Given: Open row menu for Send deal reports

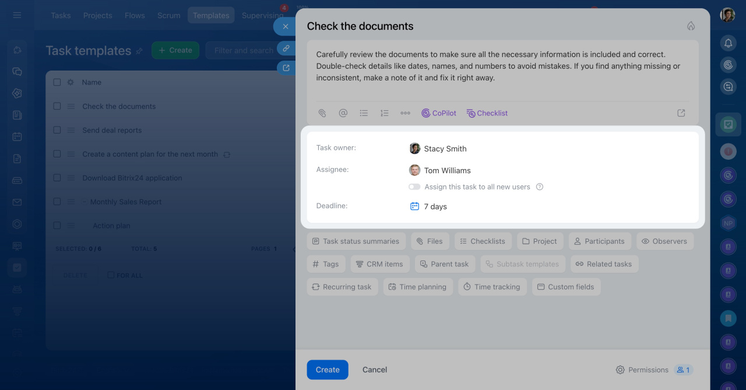Looking at the screenshot, I should 71,130.
